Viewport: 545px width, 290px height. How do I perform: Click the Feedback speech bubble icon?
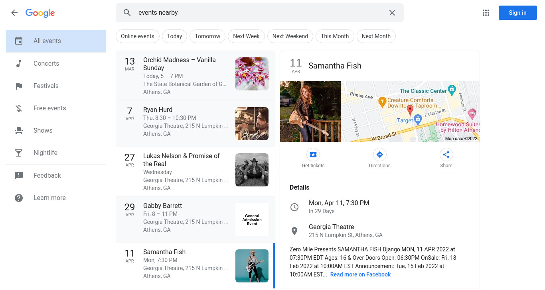[x=19, y=175]
